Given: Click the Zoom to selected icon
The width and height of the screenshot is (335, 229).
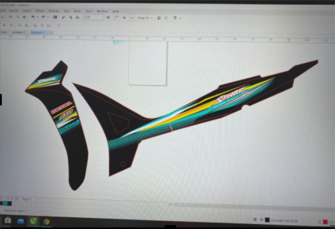Looking at the screenshot, I should coord(20,25).
